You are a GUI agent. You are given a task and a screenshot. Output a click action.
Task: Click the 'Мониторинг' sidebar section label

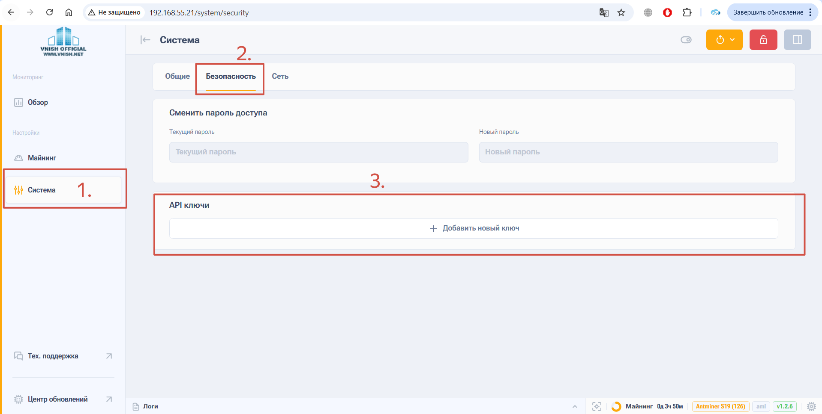coord(28,77)
